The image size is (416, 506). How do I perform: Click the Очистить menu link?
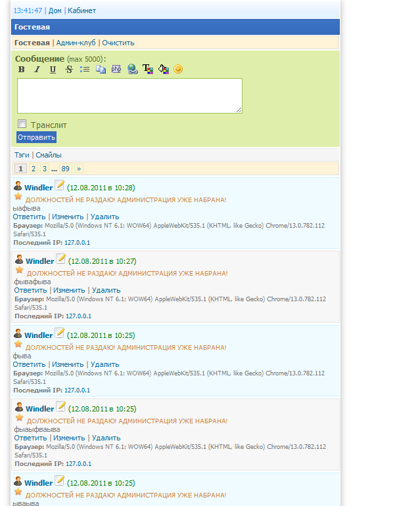pyautogui.click(x=118, y=43)
